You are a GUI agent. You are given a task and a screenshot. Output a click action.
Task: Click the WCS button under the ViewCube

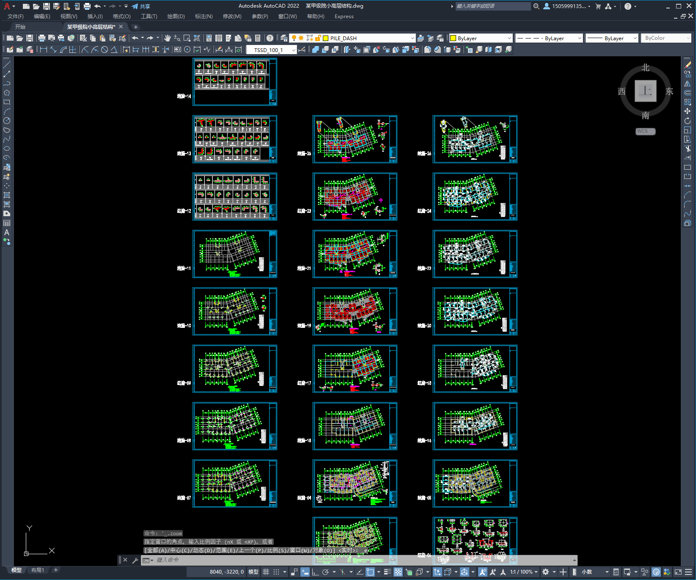(x=645, y=131)
